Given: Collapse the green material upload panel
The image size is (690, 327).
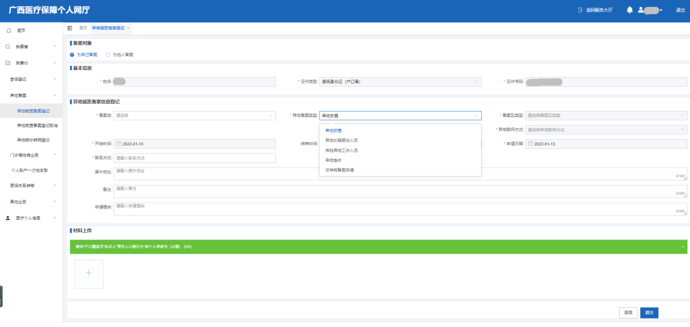Looking at the screenshot, I should coord(682,247).
